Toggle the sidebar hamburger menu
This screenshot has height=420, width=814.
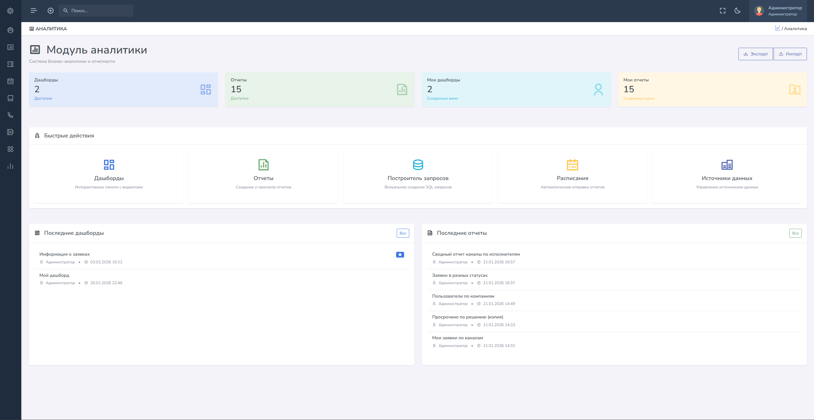(x=34, y=11)
